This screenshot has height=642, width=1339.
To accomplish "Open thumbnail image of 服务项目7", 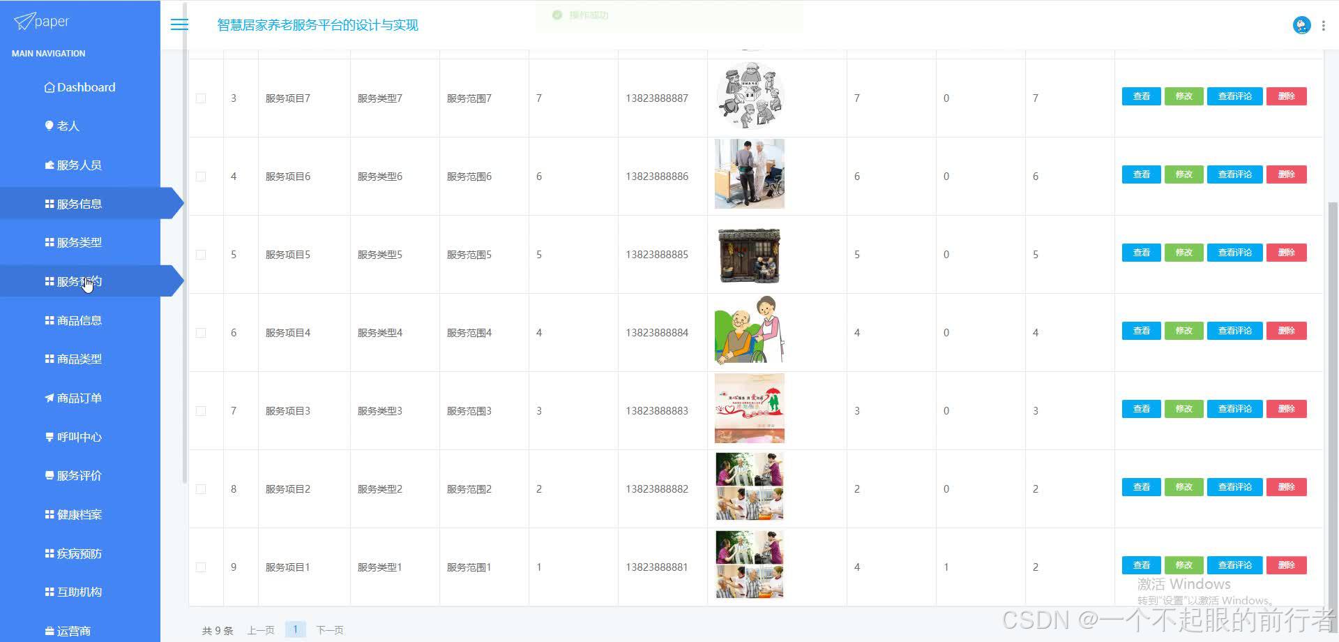I will 750,96.
